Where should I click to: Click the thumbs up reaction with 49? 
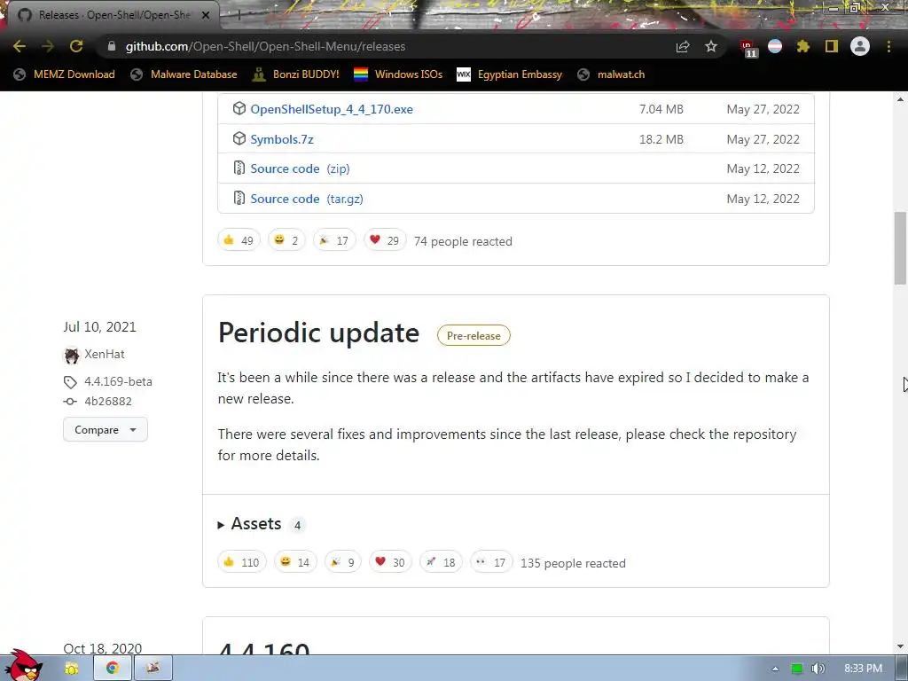[x=239, y=240]
